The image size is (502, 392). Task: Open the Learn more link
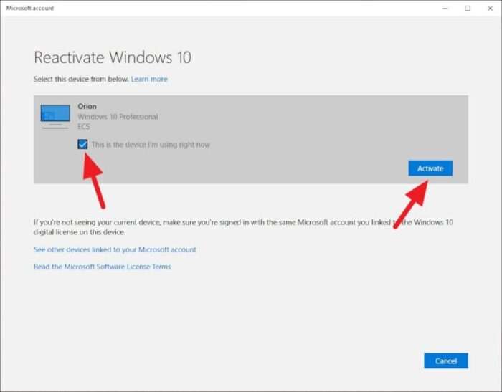pos(149,79)
